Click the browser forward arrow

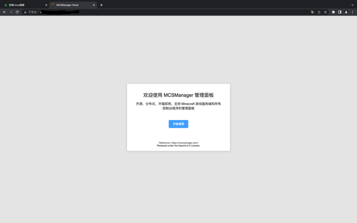point(11,12)
